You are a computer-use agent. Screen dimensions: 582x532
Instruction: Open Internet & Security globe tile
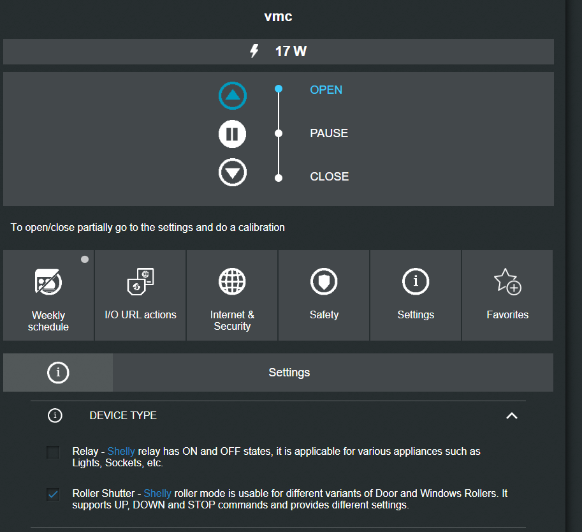232,295
